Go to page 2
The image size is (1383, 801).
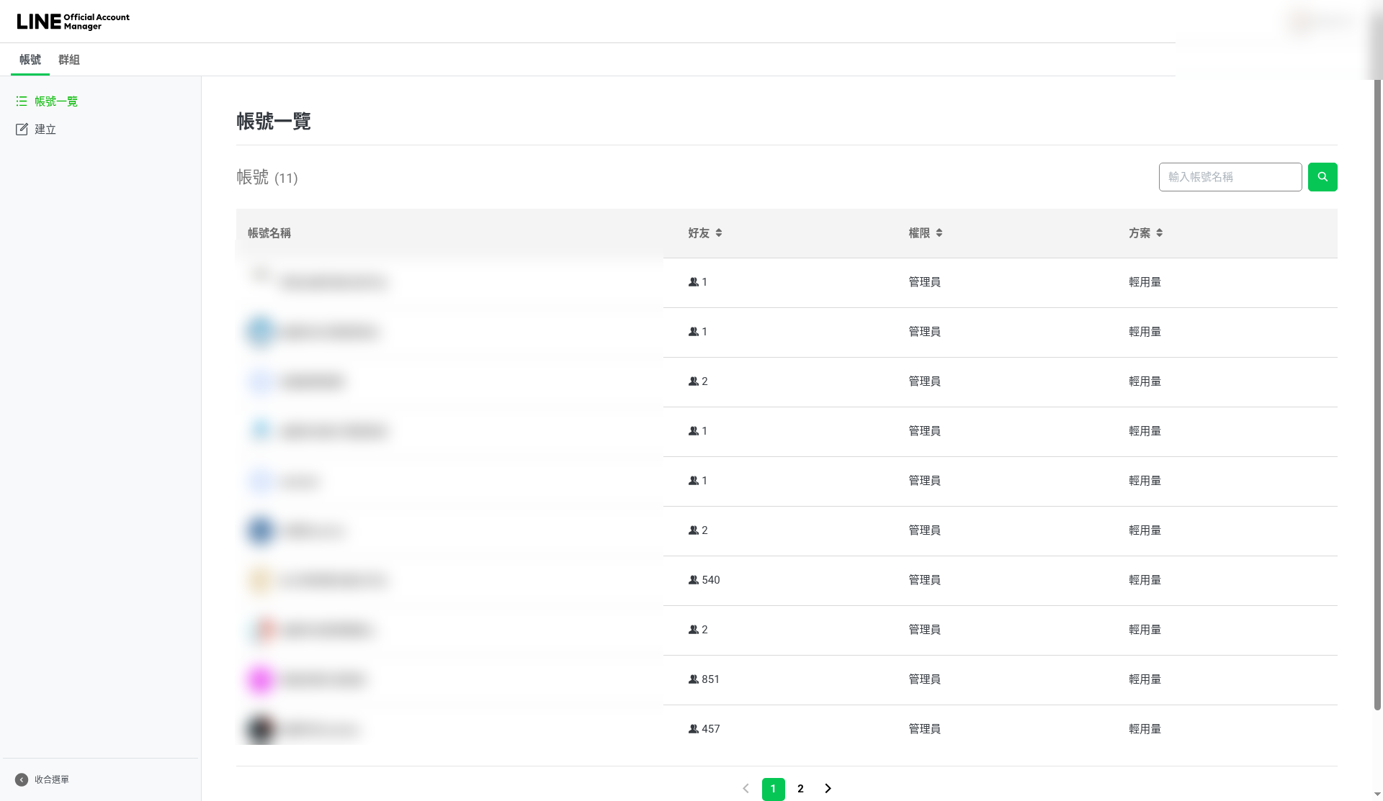(x=800, y=789)
